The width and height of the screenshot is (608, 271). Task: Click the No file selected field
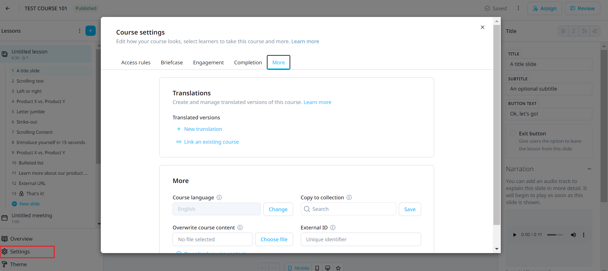(x=212, y=239)
